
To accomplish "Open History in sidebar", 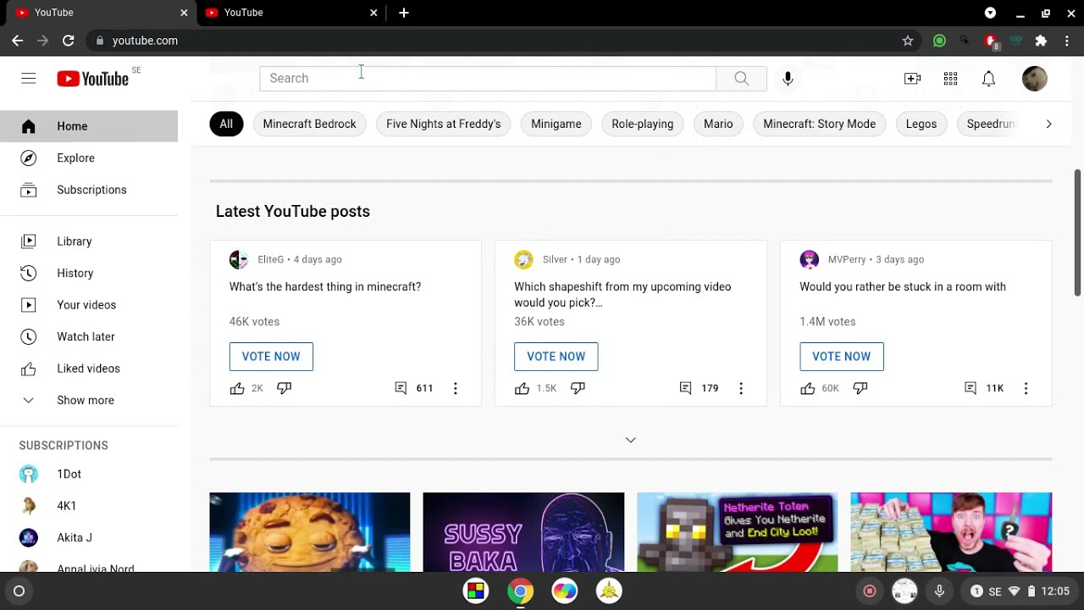I will tap(89, 273).
